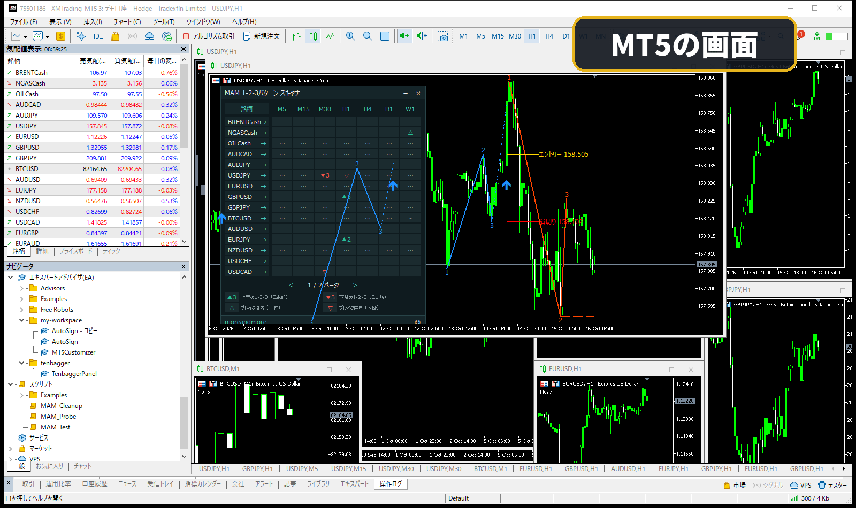Close the Market Watch panel

coord(184,49)
